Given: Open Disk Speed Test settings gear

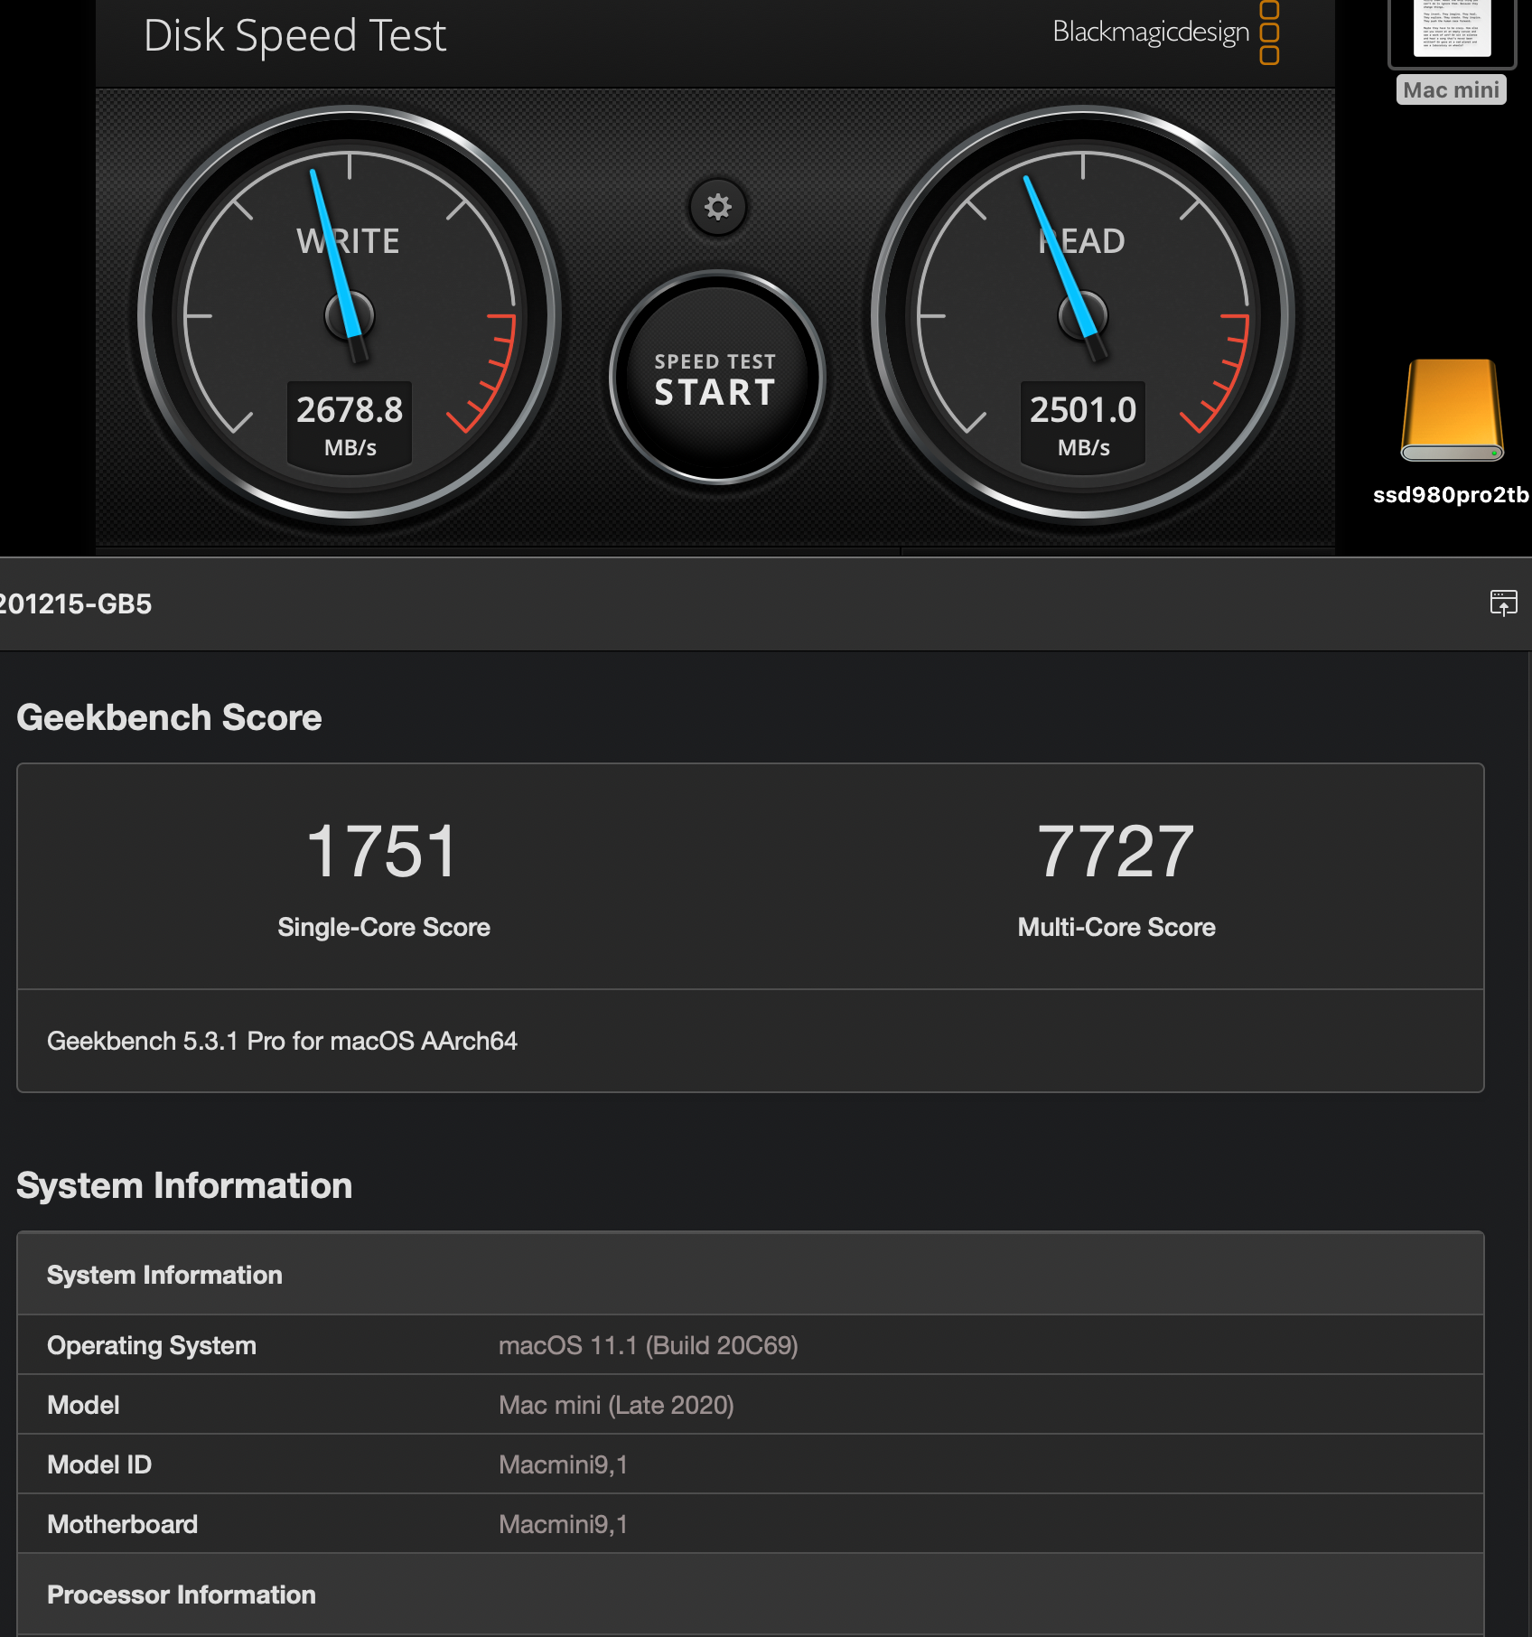Looking at the screenshot, I should click(718, 207).
